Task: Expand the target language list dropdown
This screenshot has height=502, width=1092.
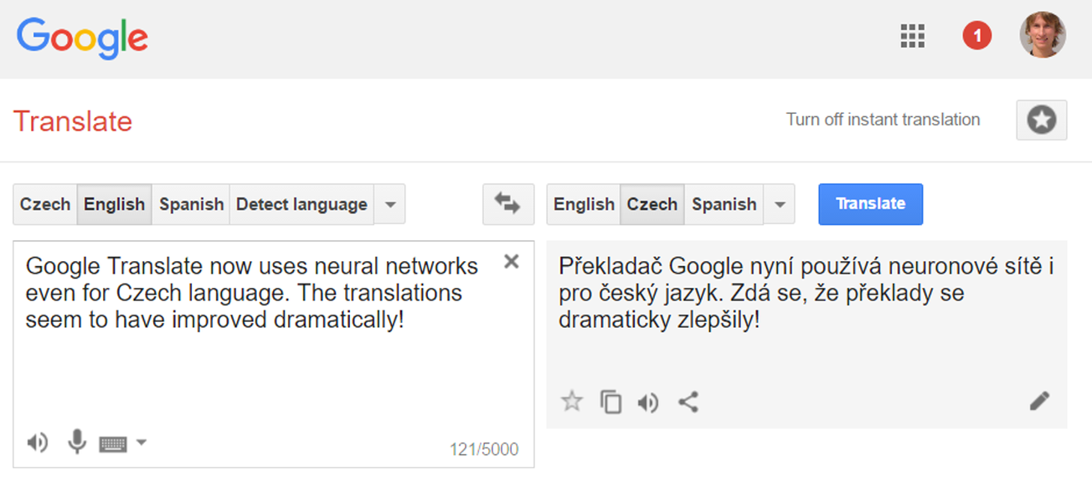Action: pos(780,204)
